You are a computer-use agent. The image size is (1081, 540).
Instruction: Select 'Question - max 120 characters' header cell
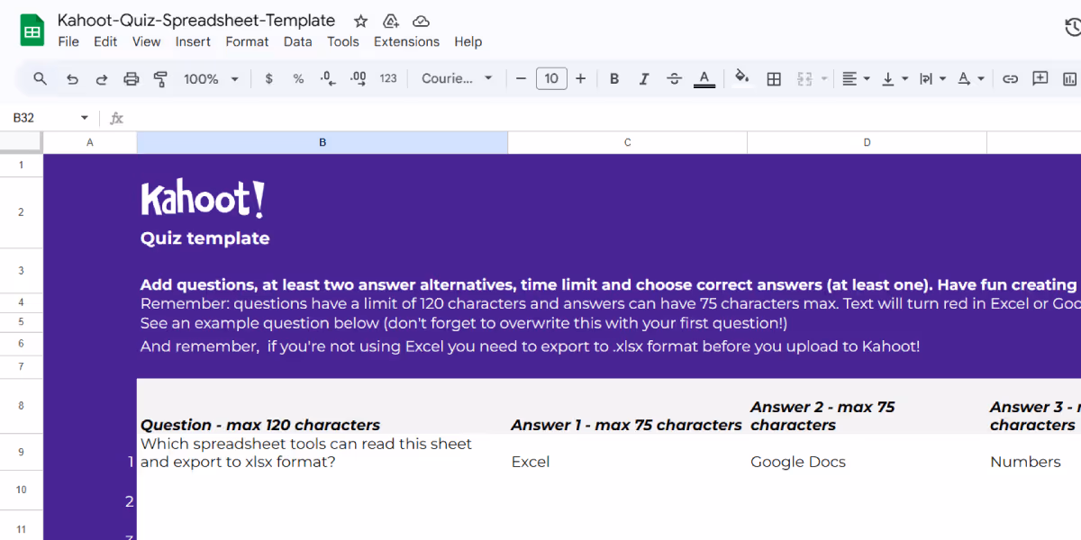(322, 407)
